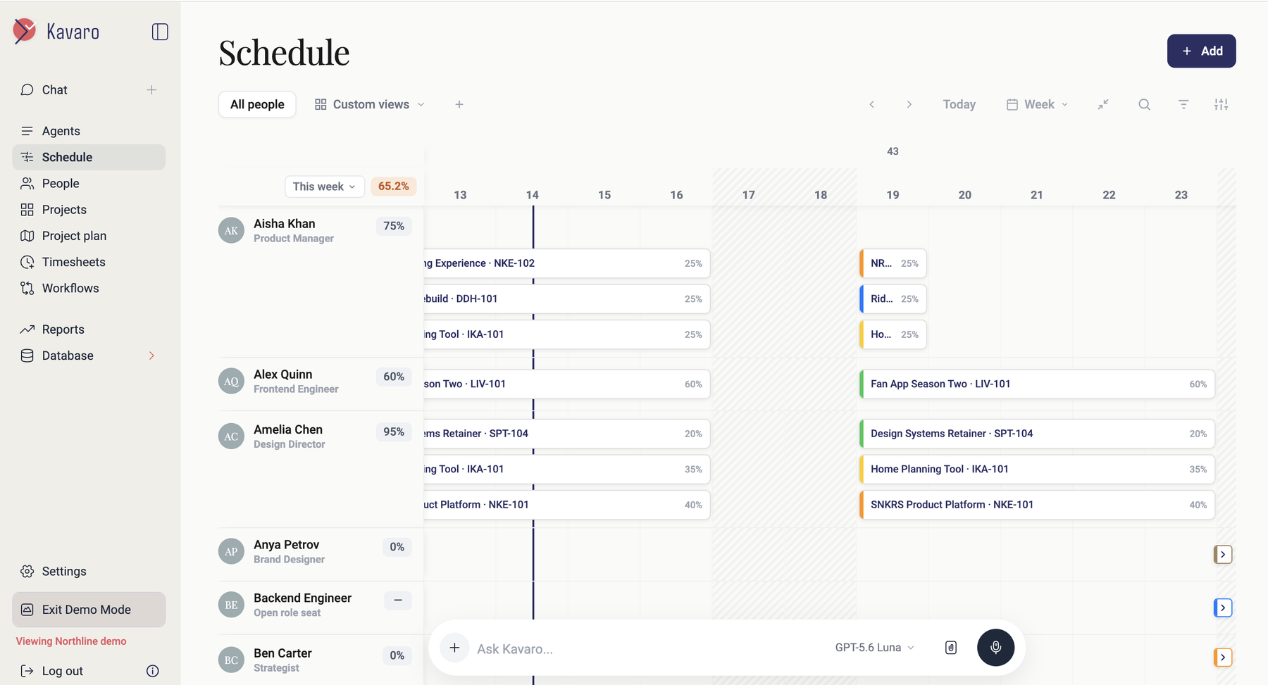Open People in the sidebar
The width and height of the screenshot is (1268, 685).
coord(89,183)
